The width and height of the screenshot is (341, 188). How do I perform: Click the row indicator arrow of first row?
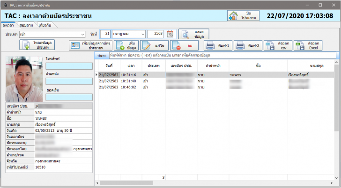(96, 75)
